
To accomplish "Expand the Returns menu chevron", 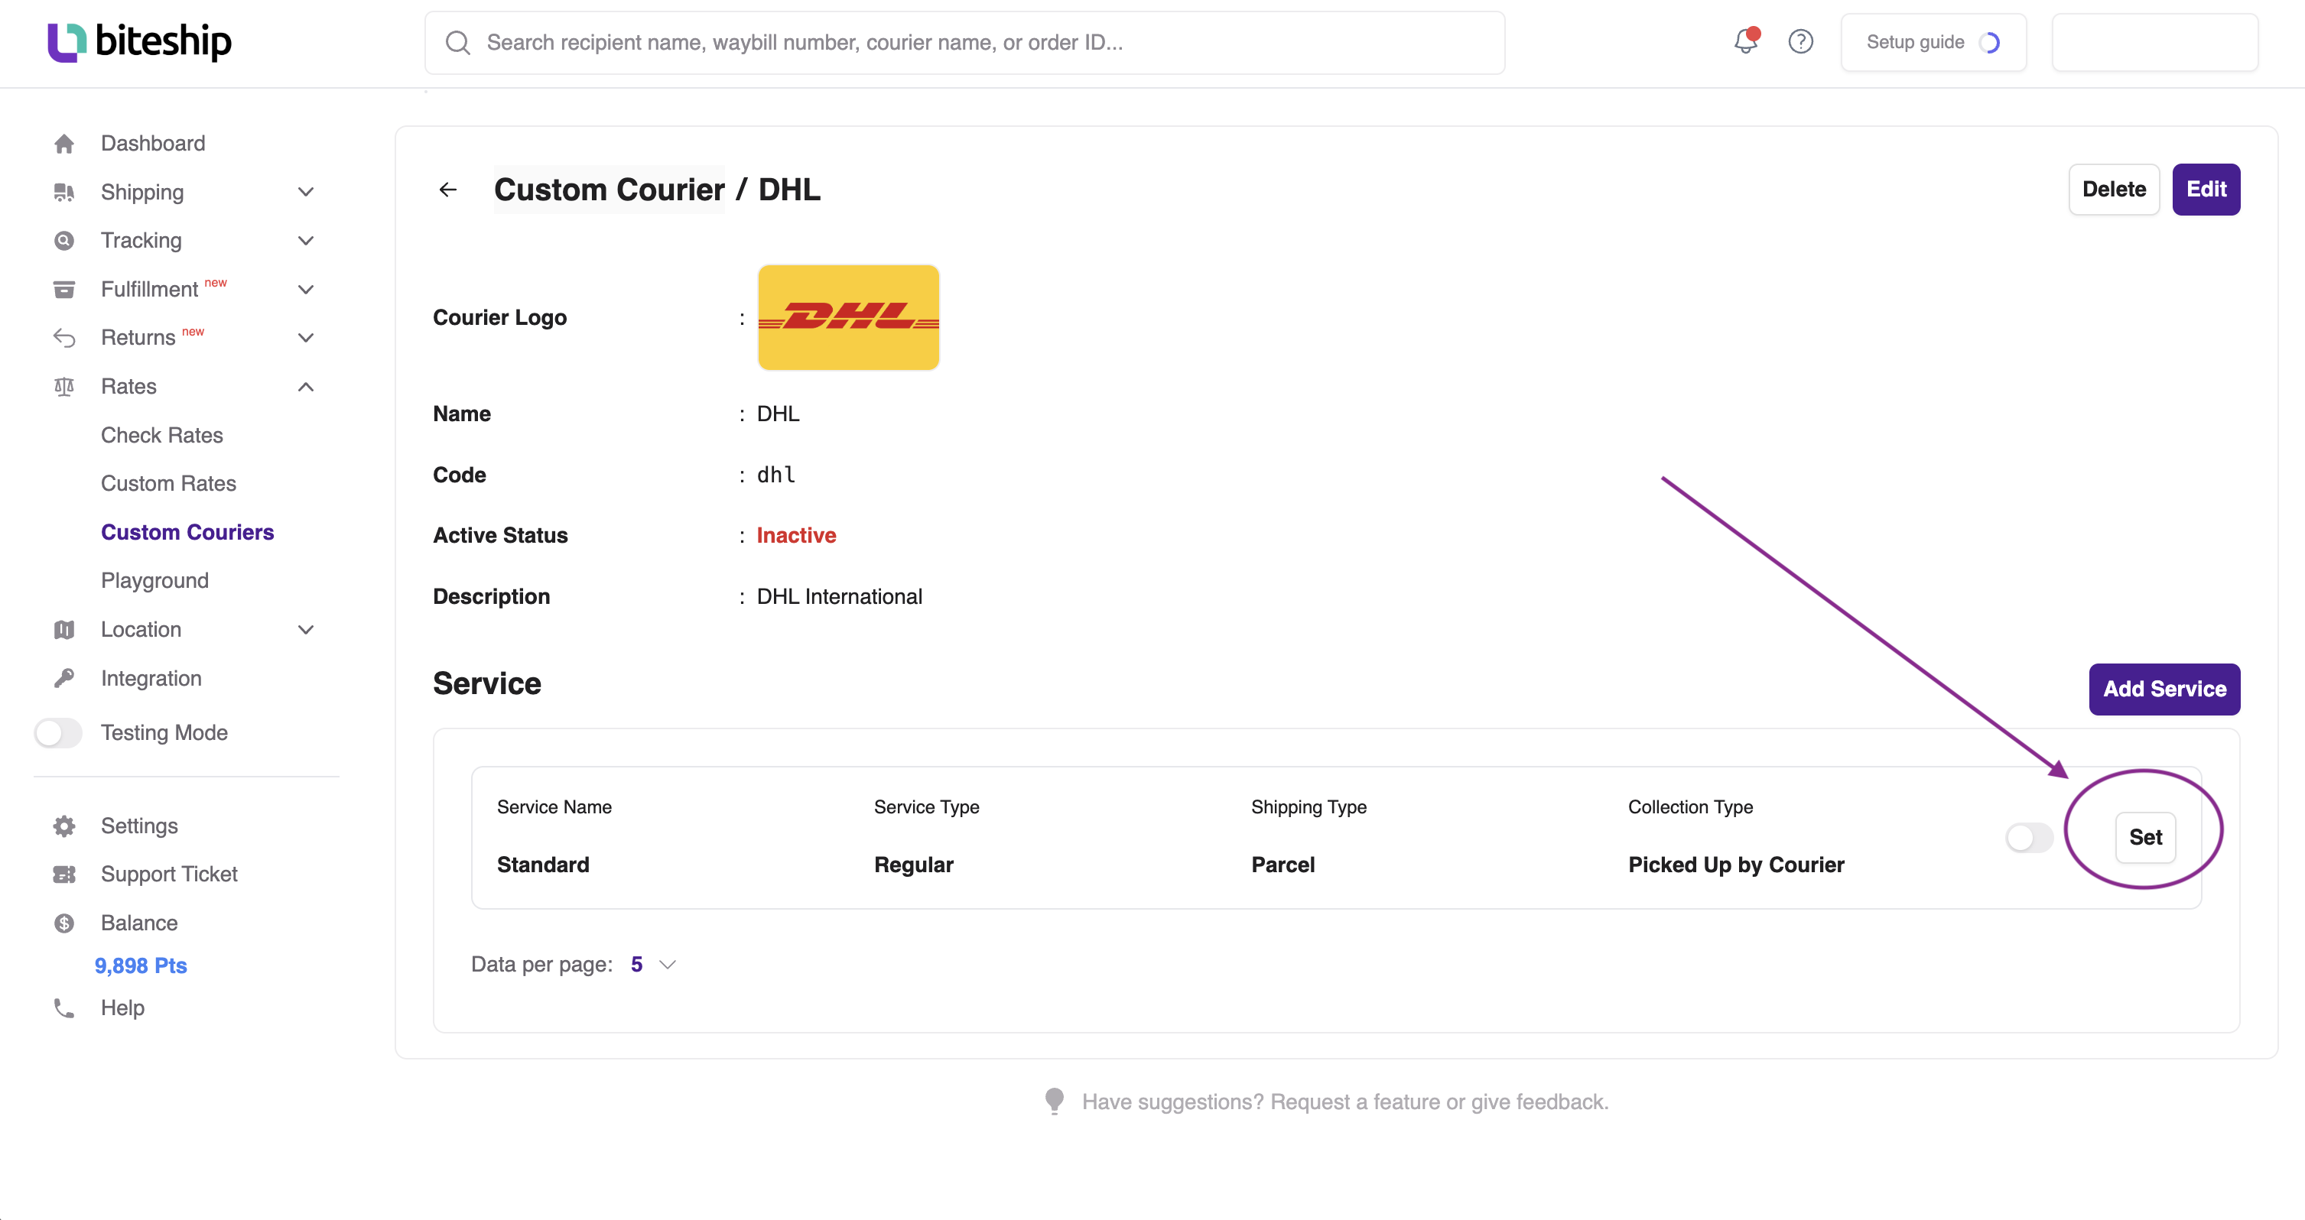I will tap(305, 337).
